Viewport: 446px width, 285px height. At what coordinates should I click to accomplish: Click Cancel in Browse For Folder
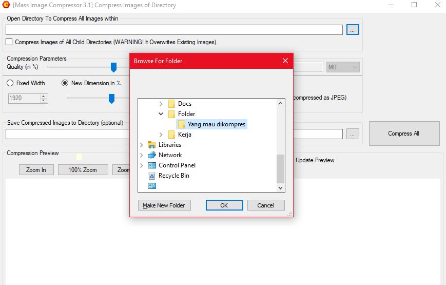[266, 205]
